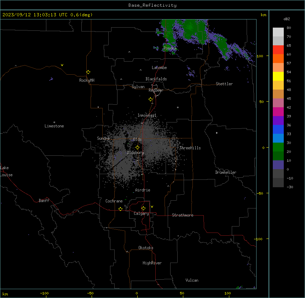The height and width of the screenshot is (298, 305).
Task: Select the bright green 30-20 dBZ swatch
Action: point(278,147)
